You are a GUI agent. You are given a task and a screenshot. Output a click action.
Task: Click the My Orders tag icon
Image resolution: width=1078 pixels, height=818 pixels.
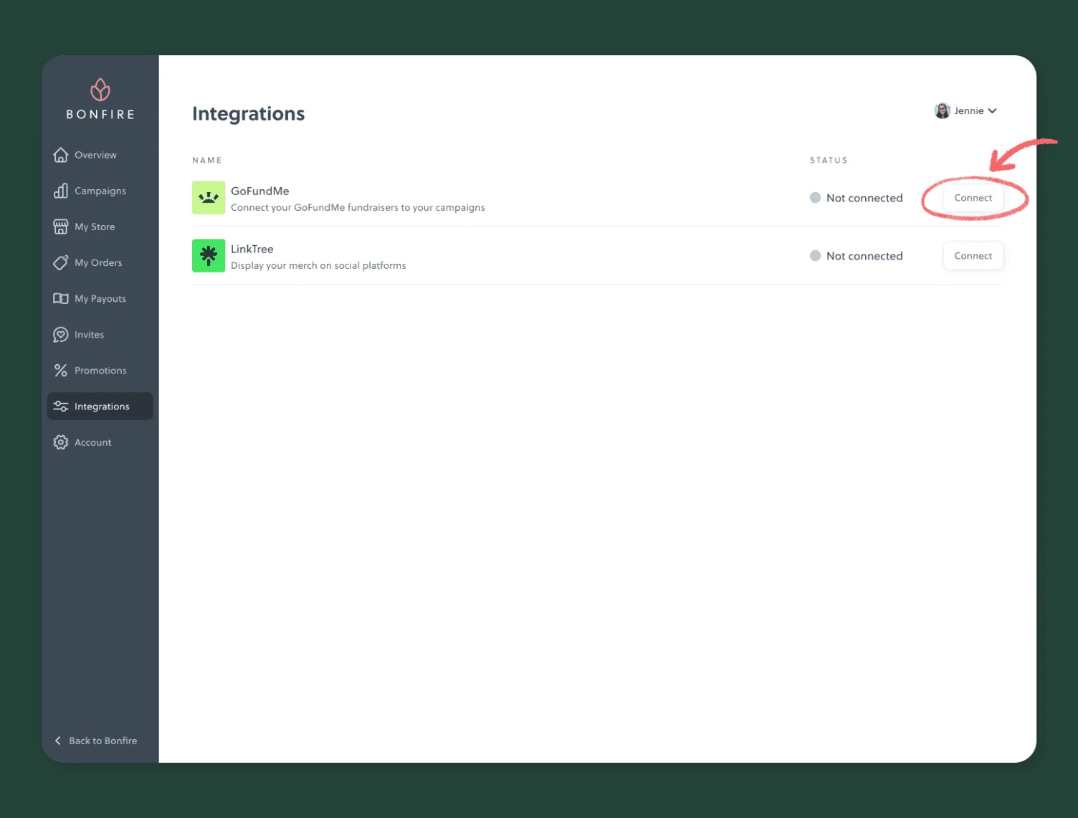[61, 262]
